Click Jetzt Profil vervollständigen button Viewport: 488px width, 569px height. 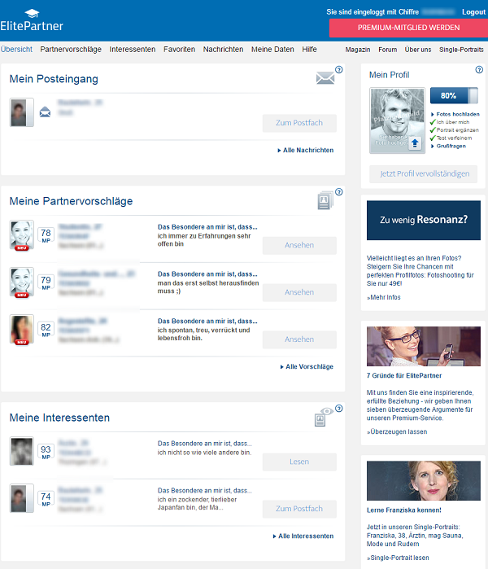tap(424, 174)
